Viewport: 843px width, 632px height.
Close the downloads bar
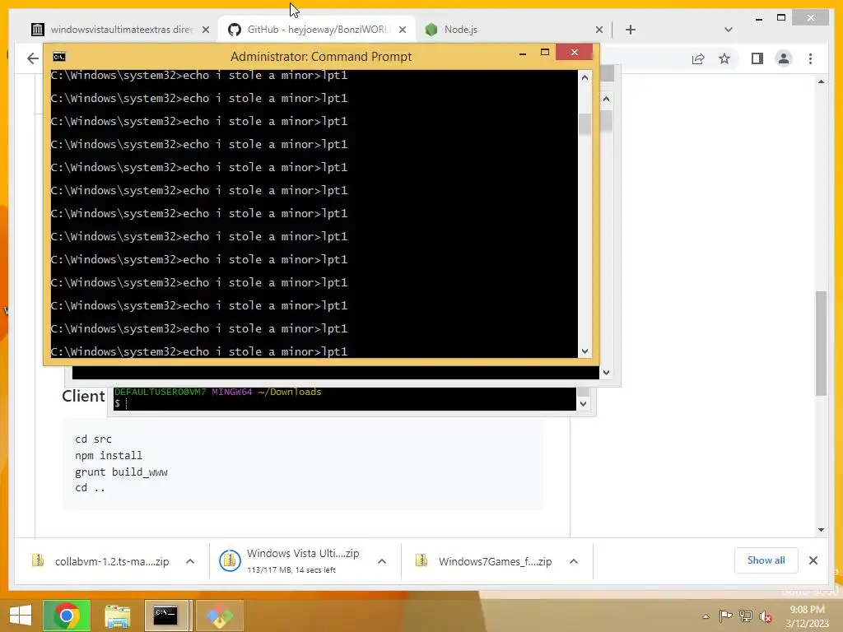(813, 560)
